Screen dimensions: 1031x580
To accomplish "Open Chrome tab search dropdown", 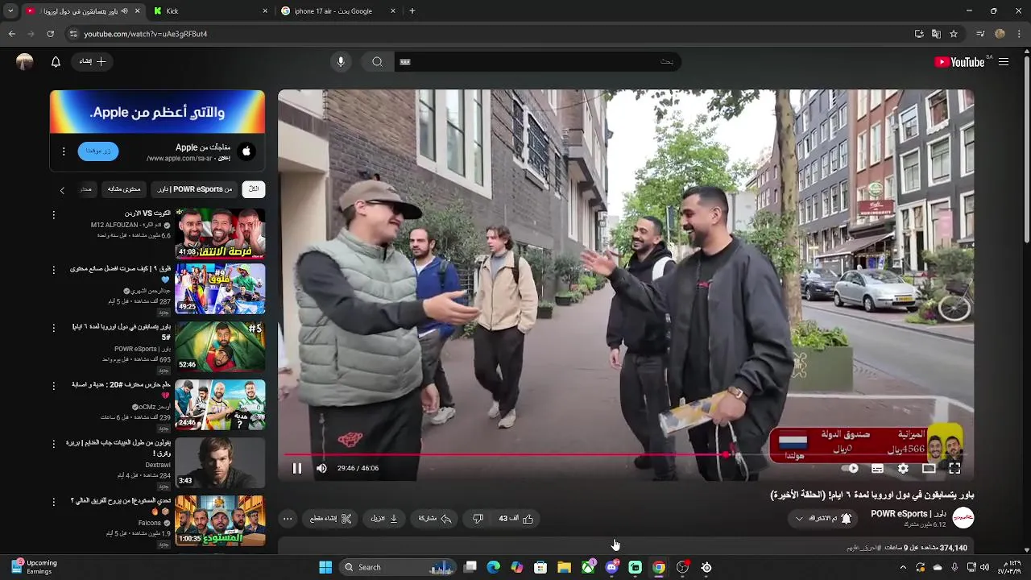I will point(10,11).
